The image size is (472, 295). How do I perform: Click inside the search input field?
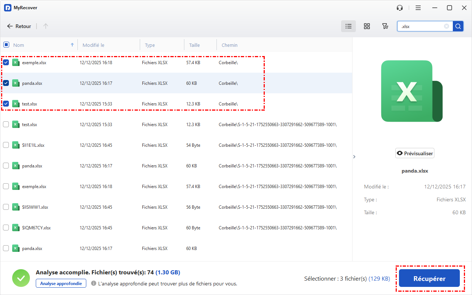pos(421,26)
